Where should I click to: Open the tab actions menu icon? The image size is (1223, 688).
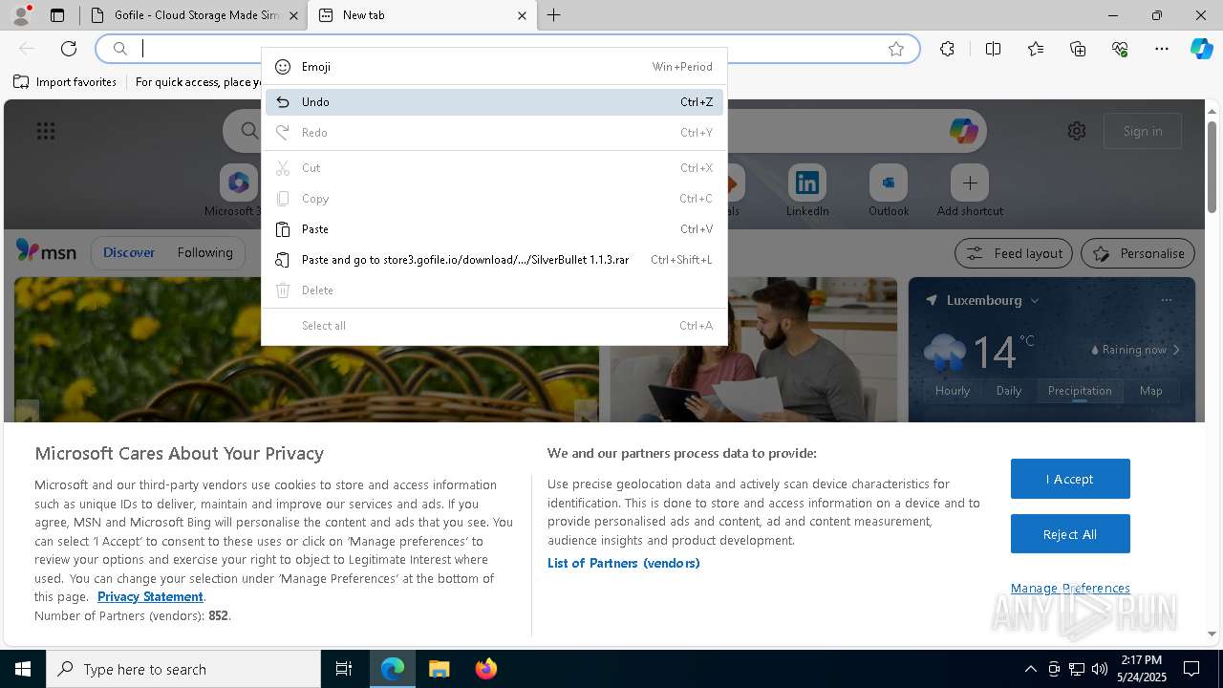[x=57, y=15]
